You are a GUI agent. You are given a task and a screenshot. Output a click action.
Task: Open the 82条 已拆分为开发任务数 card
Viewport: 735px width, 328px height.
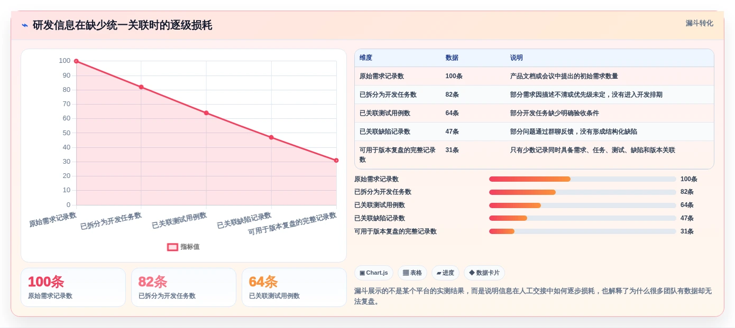[183, 287]
